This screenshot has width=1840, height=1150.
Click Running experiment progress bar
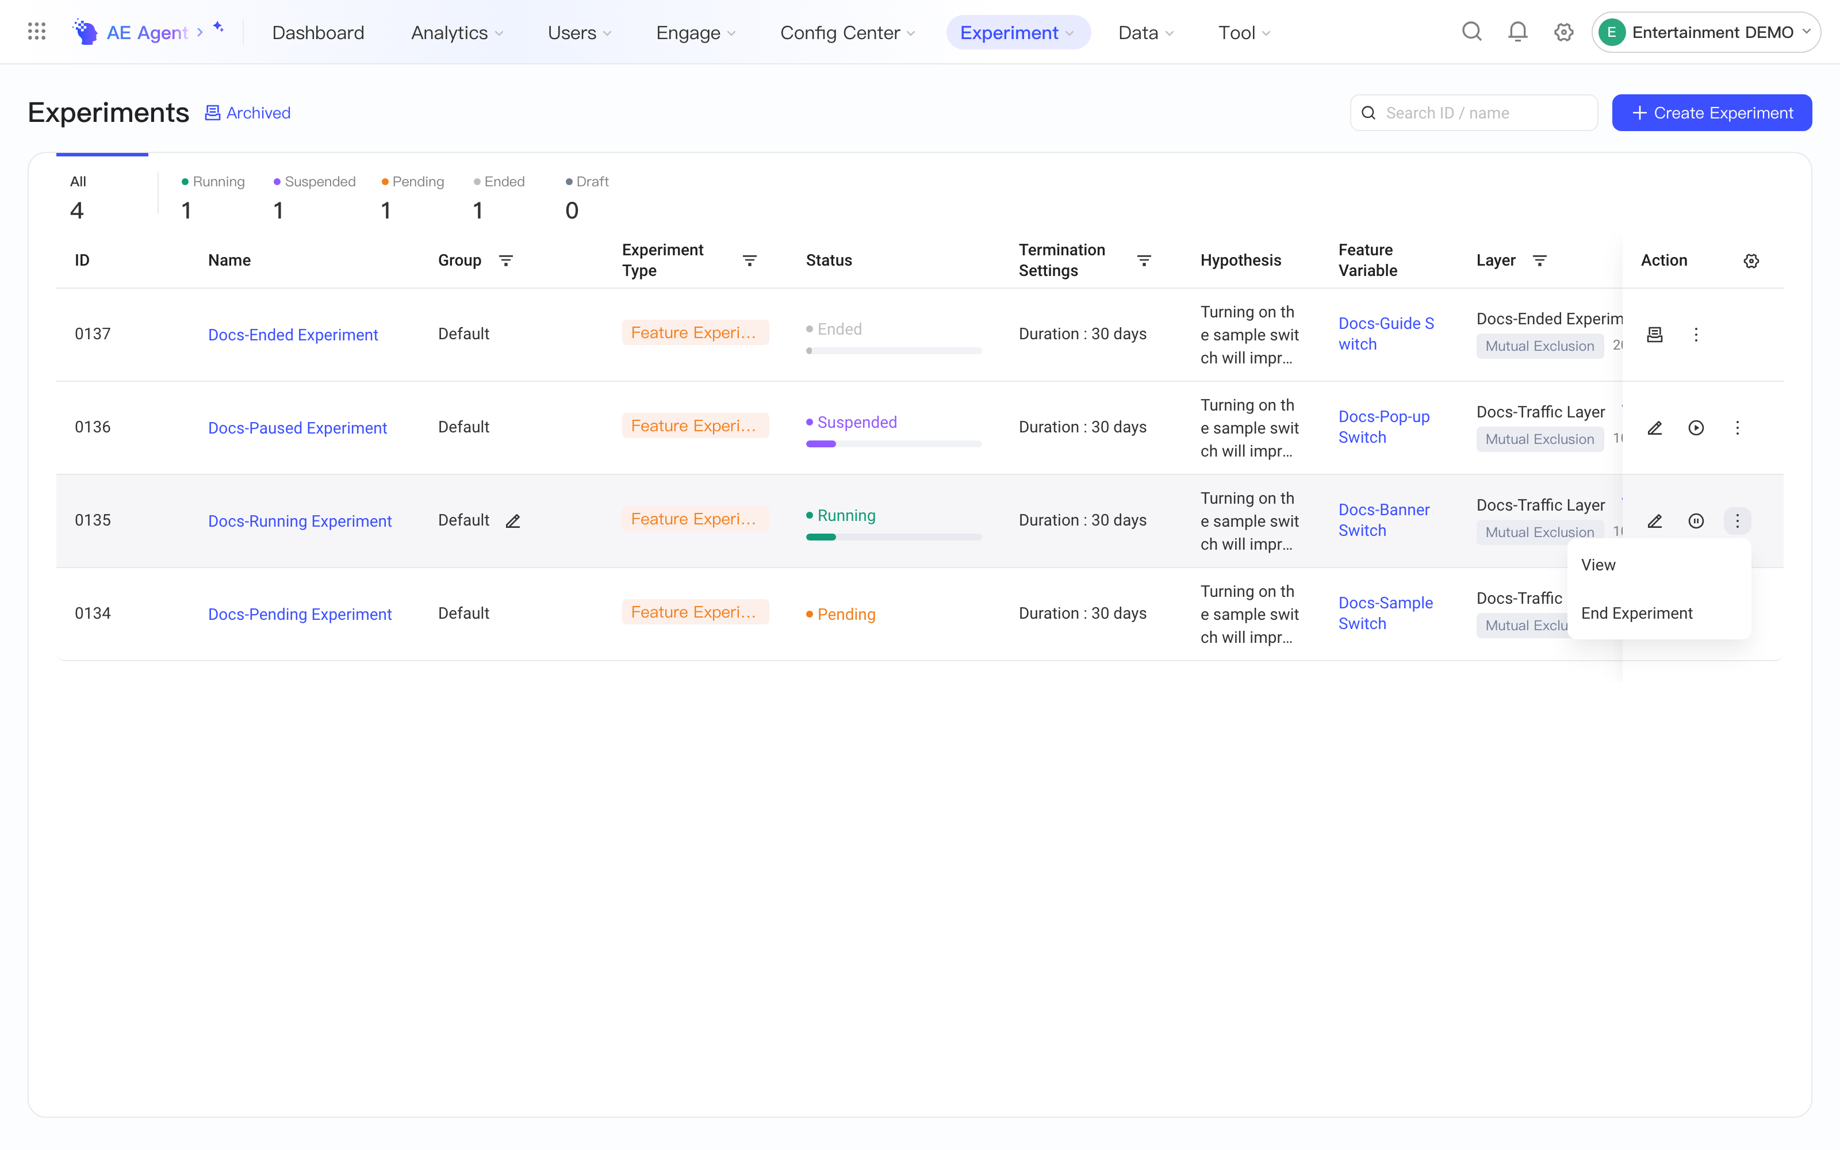pyautogui.click(x=894, y=537)
